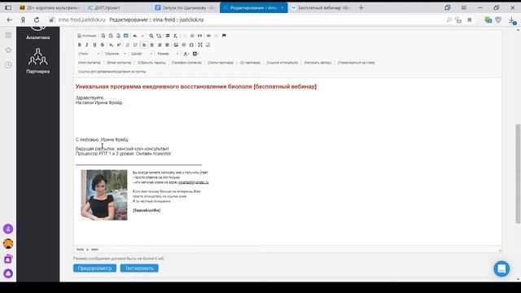Click the Blockquote quotation icon
Image resolution: width=521 pixels, height=293 pixels.
199,36
